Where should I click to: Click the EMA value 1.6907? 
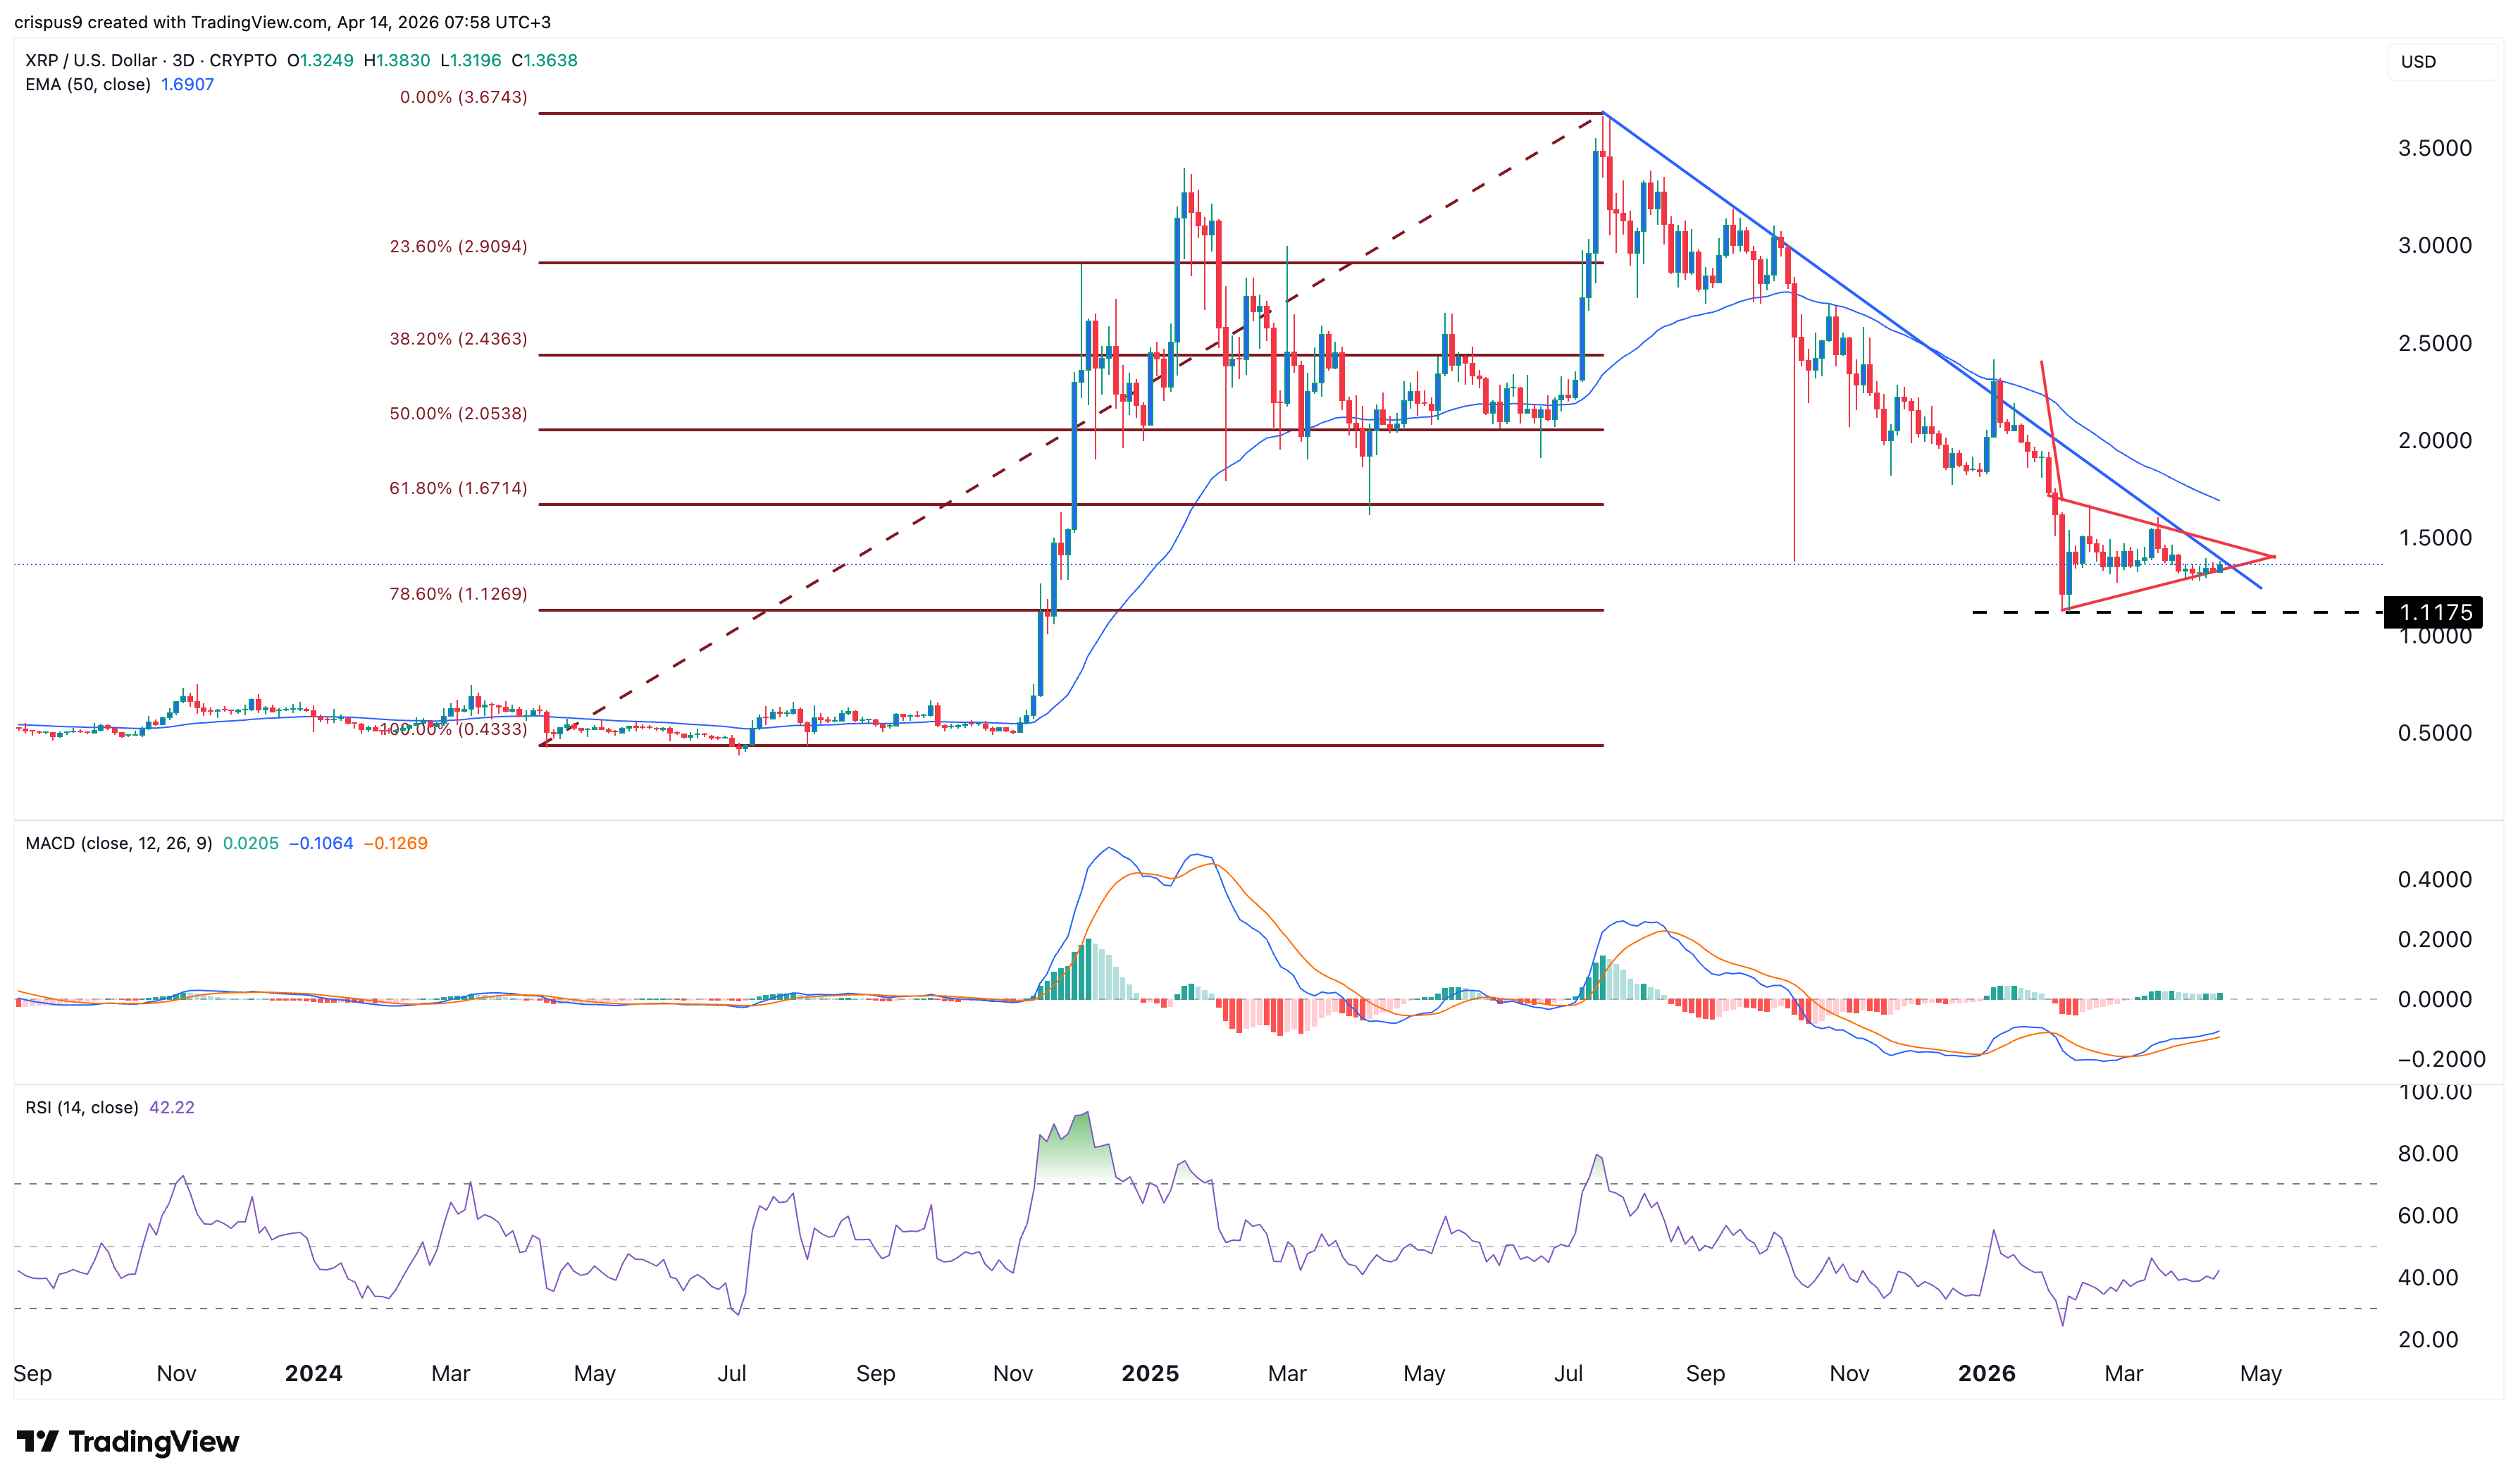(187, 85)
